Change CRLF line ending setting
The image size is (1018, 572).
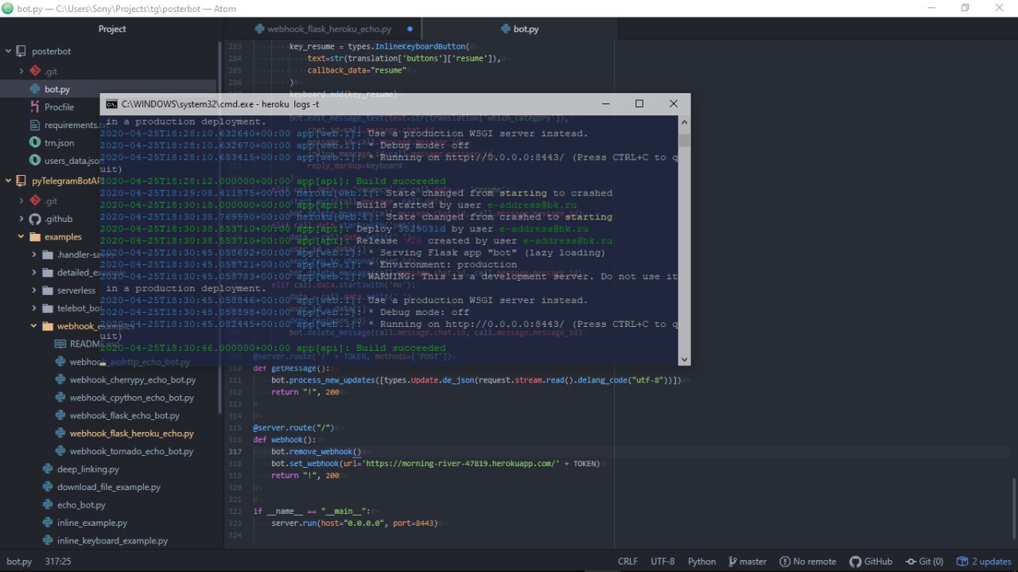pyautogui.click(x=628, y=562)
